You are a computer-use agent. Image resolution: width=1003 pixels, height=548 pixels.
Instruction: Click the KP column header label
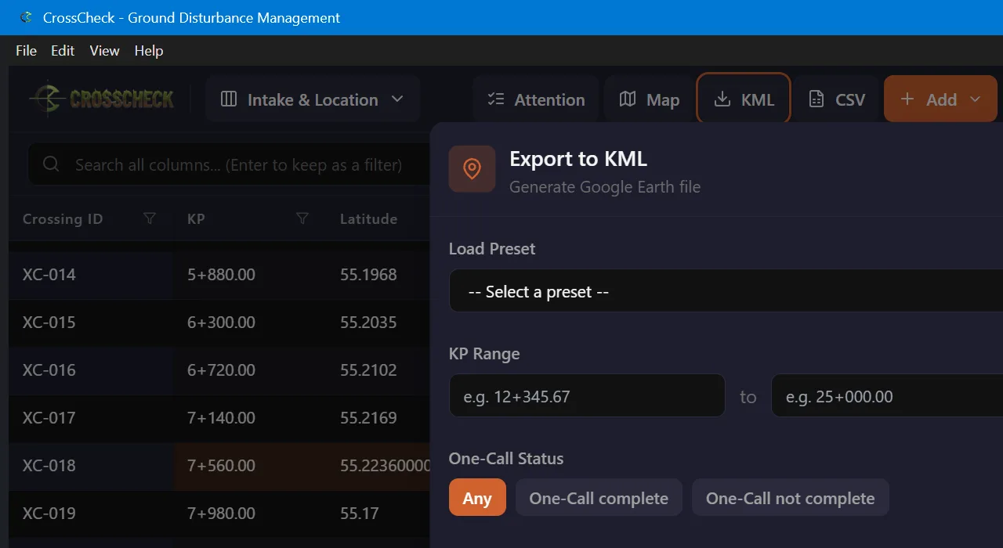[x=196, y=219]
